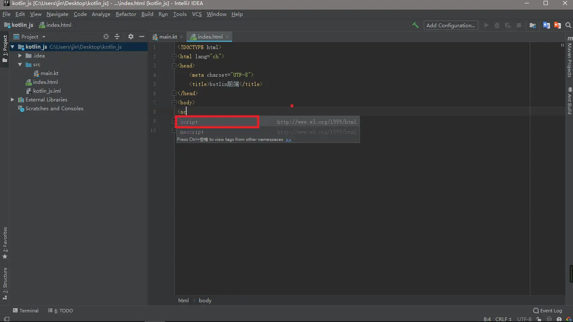Screen dimensions: 573x322
Task: Close the main.kt editor tab
Action: (x=182, y=37)
